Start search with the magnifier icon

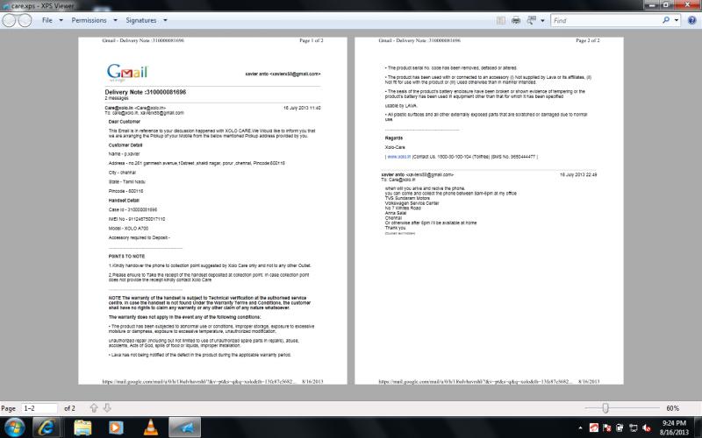[666, 20]
